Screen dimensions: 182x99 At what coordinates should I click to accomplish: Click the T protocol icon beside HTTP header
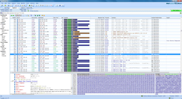[x=13, y=81]
